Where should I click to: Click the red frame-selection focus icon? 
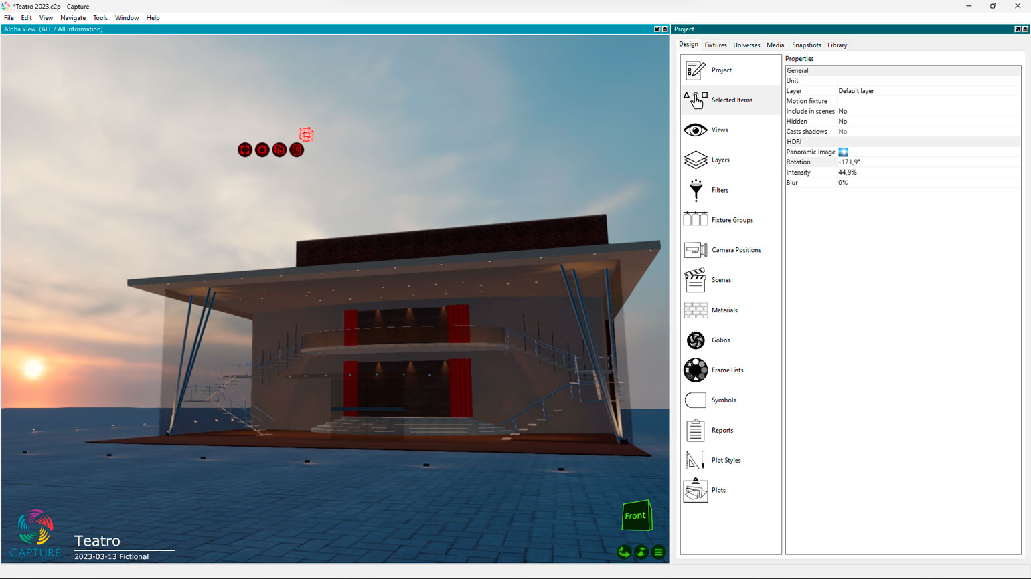coord(245,150)
